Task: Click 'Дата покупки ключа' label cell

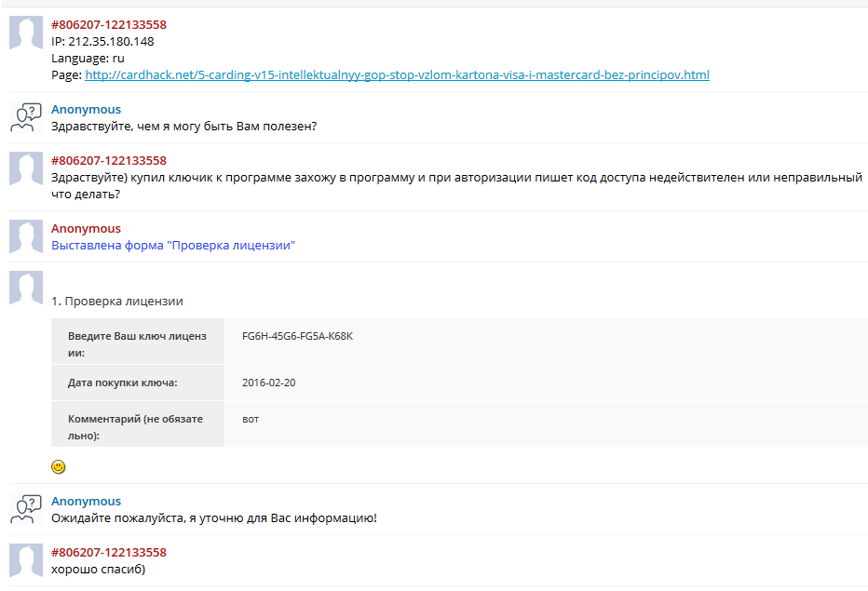Action: pos(138,383)
